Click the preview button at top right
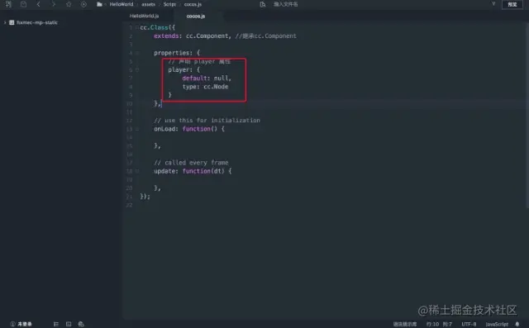This screenshot has height=328, width=529. click(x=512, y=4)
